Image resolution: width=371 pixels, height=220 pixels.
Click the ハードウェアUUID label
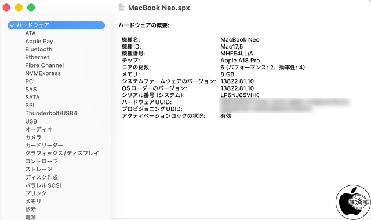pos(147,102)
